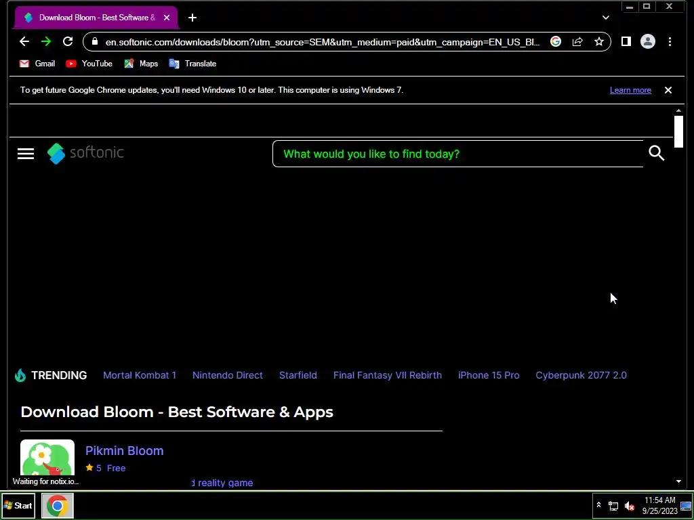The height and width of the screenshot is (520, 694).
Task: Click the 'What would you like to find' search field
Action: click(457, 154)
